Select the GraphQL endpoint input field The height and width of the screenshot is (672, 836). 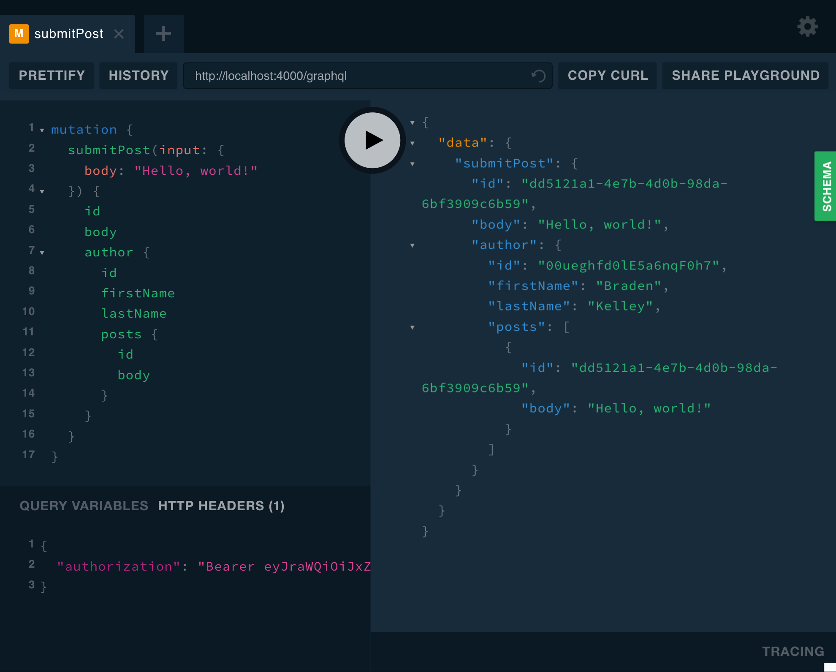[x=367, y=76]
